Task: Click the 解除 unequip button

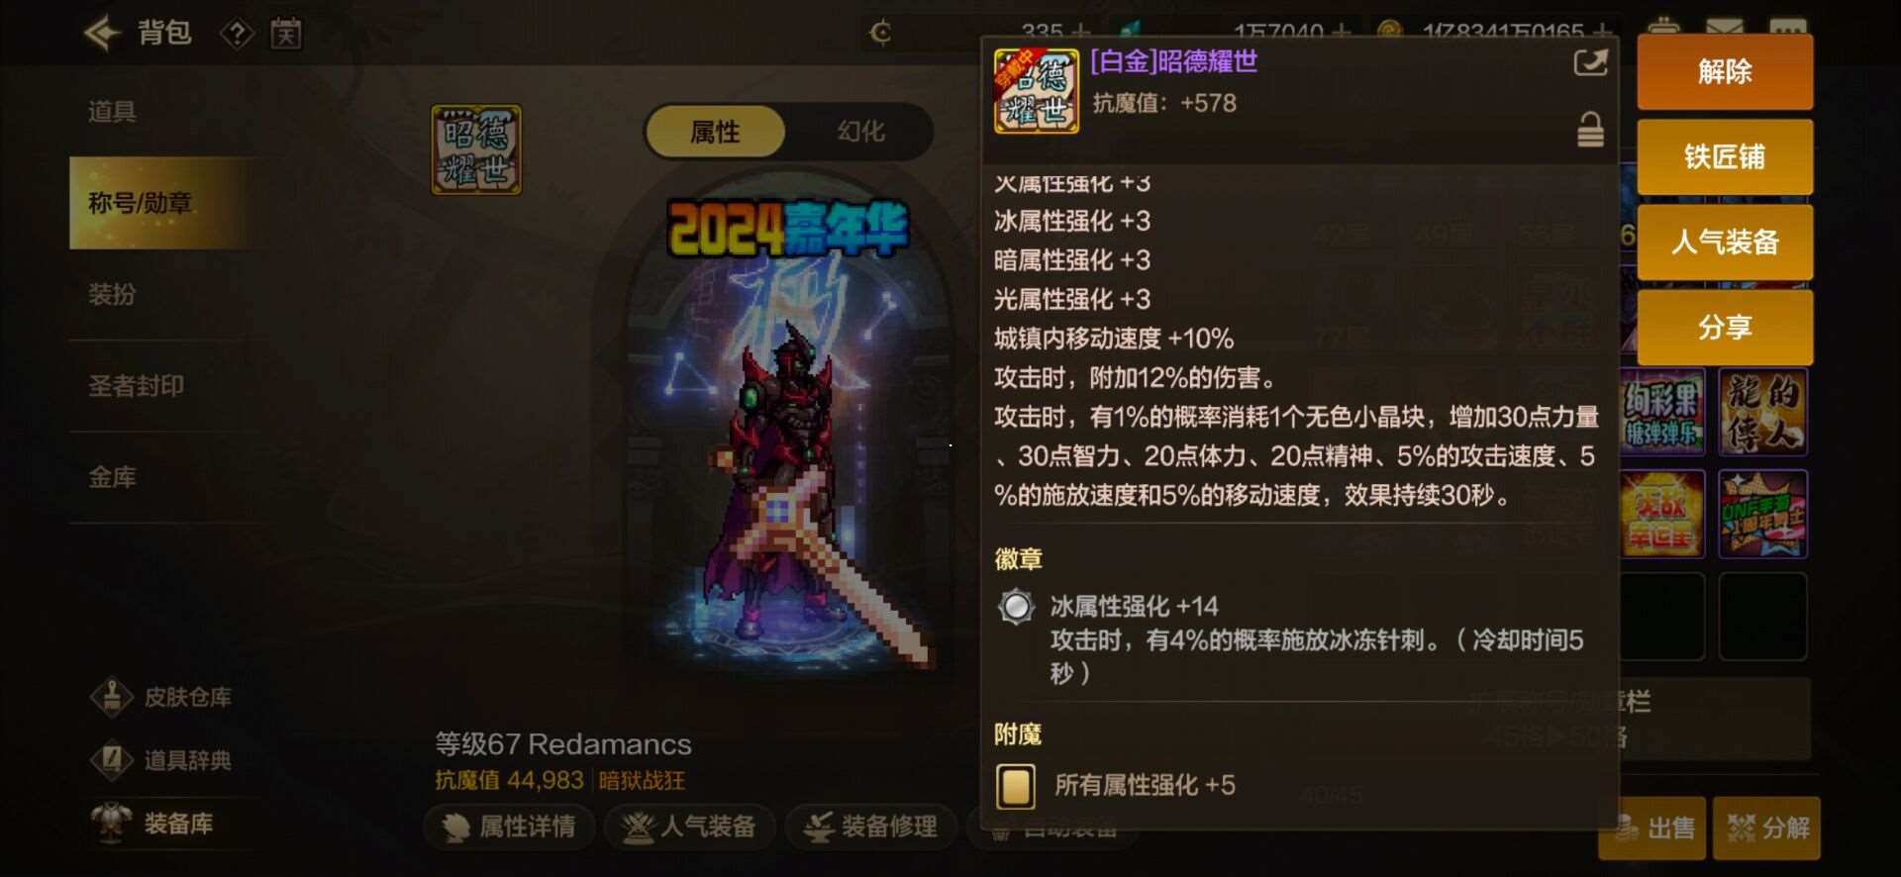Action: 1725,71
